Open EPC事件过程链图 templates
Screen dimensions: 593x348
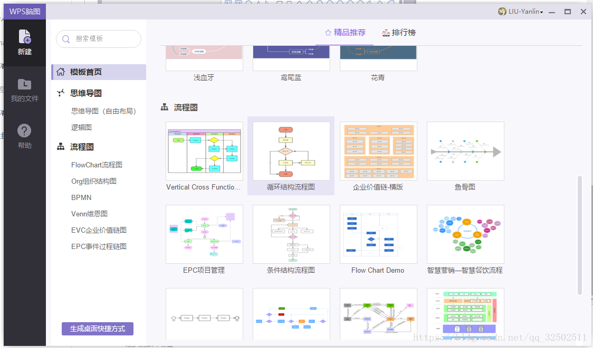tap(99, 246)
